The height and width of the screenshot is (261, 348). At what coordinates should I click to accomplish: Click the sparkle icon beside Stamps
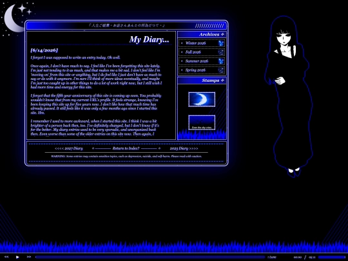pyautogui.click(x=222, y=81)
